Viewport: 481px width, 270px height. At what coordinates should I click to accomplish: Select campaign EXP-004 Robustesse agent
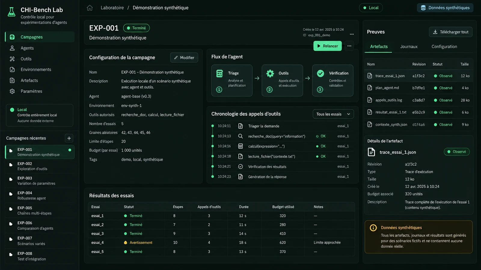click(40, 196)
